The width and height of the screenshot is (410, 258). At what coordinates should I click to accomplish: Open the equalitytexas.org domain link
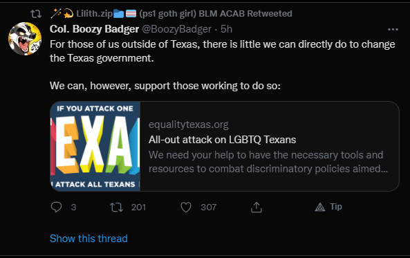(189, 125)
